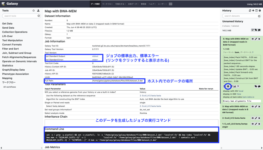Expand Operate on Genomic Intervals section
Screen dimensions: 263x150
pos(19,61)
